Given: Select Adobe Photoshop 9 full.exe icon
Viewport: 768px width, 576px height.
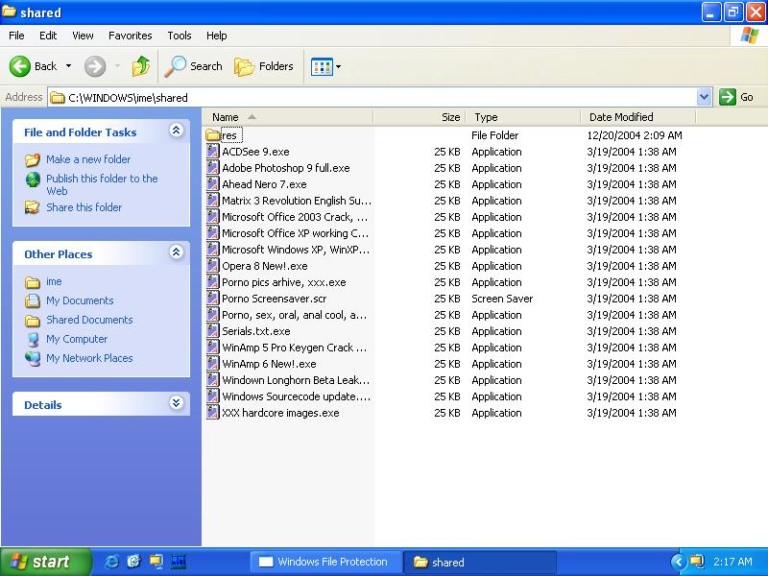Looking at the screenshot, I should [x=212, y=167].
